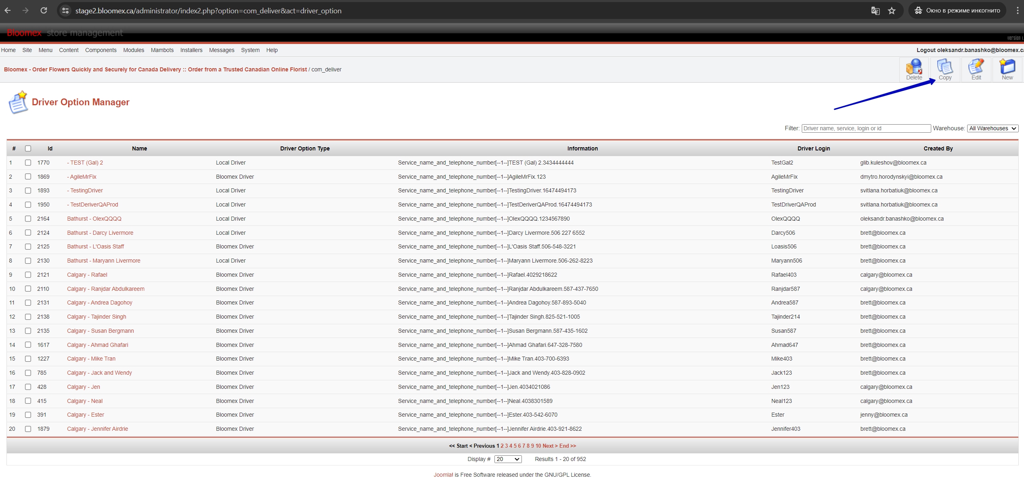This screenshot has width=1024, height=484.
Task: Click pagination Next > link
Action: (x=550, y=446)
